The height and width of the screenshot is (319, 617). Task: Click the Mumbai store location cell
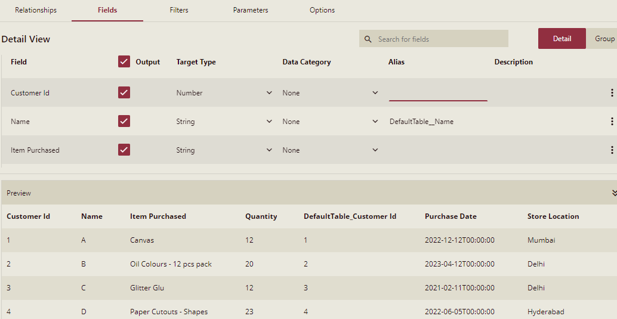[x=541, y=240]
